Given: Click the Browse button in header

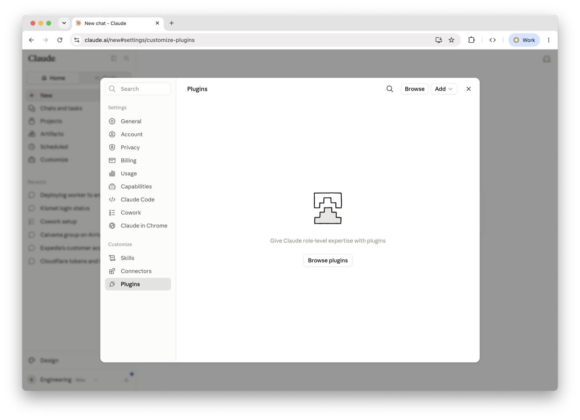Looking at the screenshot, I should (x=414, y=89).
